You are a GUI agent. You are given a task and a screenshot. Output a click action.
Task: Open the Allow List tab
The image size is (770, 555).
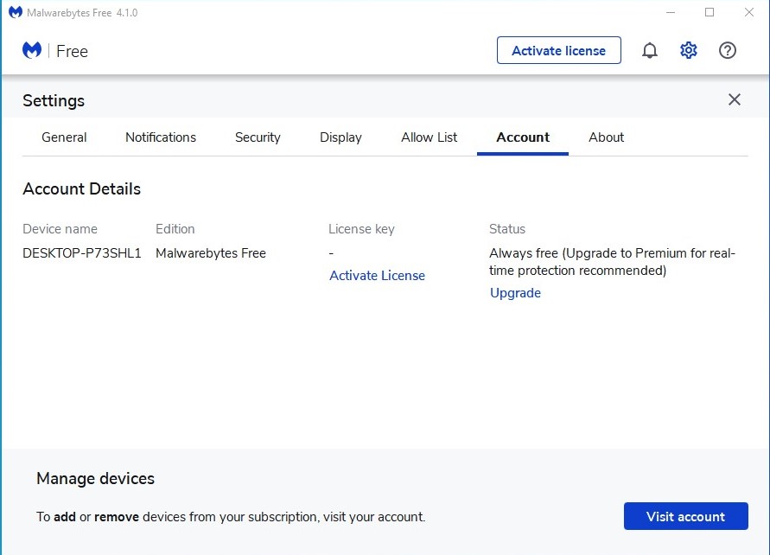tap(430, 137)
